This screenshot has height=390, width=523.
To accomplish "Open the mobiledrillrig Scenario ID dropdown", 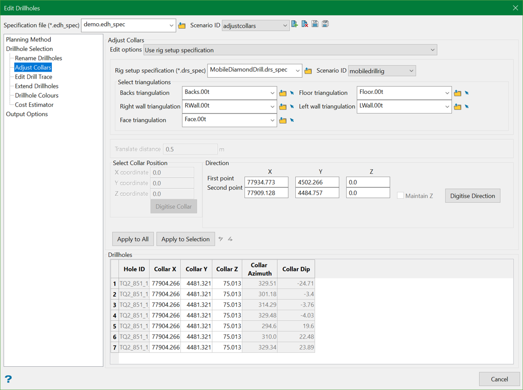I will pyautogui.click(x=411, y=71).
